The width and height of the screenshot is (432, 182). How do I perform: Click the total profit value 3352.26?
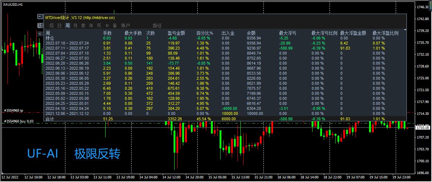175,119
